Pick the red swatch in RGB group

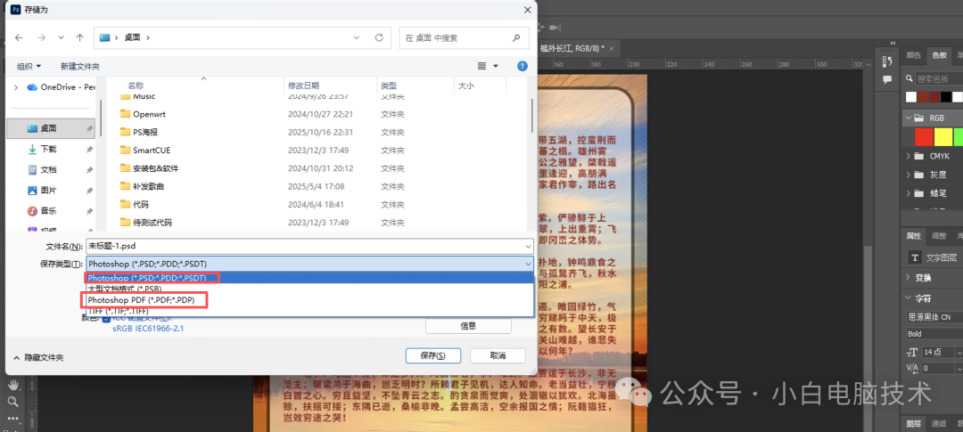[x=924, y=136]
